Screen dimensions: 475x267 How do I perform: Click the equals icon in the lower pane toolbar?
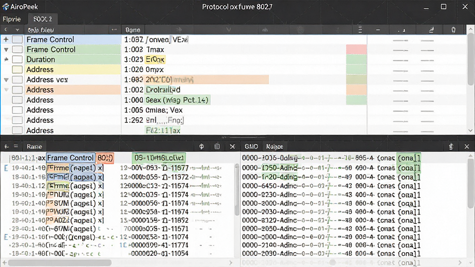click(16, 146)
